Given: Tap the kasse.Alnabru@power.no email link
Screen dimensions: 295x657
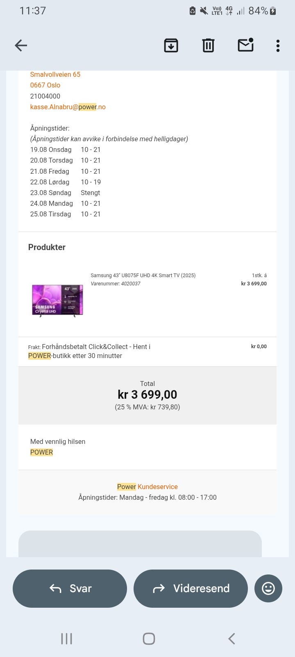Looking at the screenshot, I should pos(68,107).
